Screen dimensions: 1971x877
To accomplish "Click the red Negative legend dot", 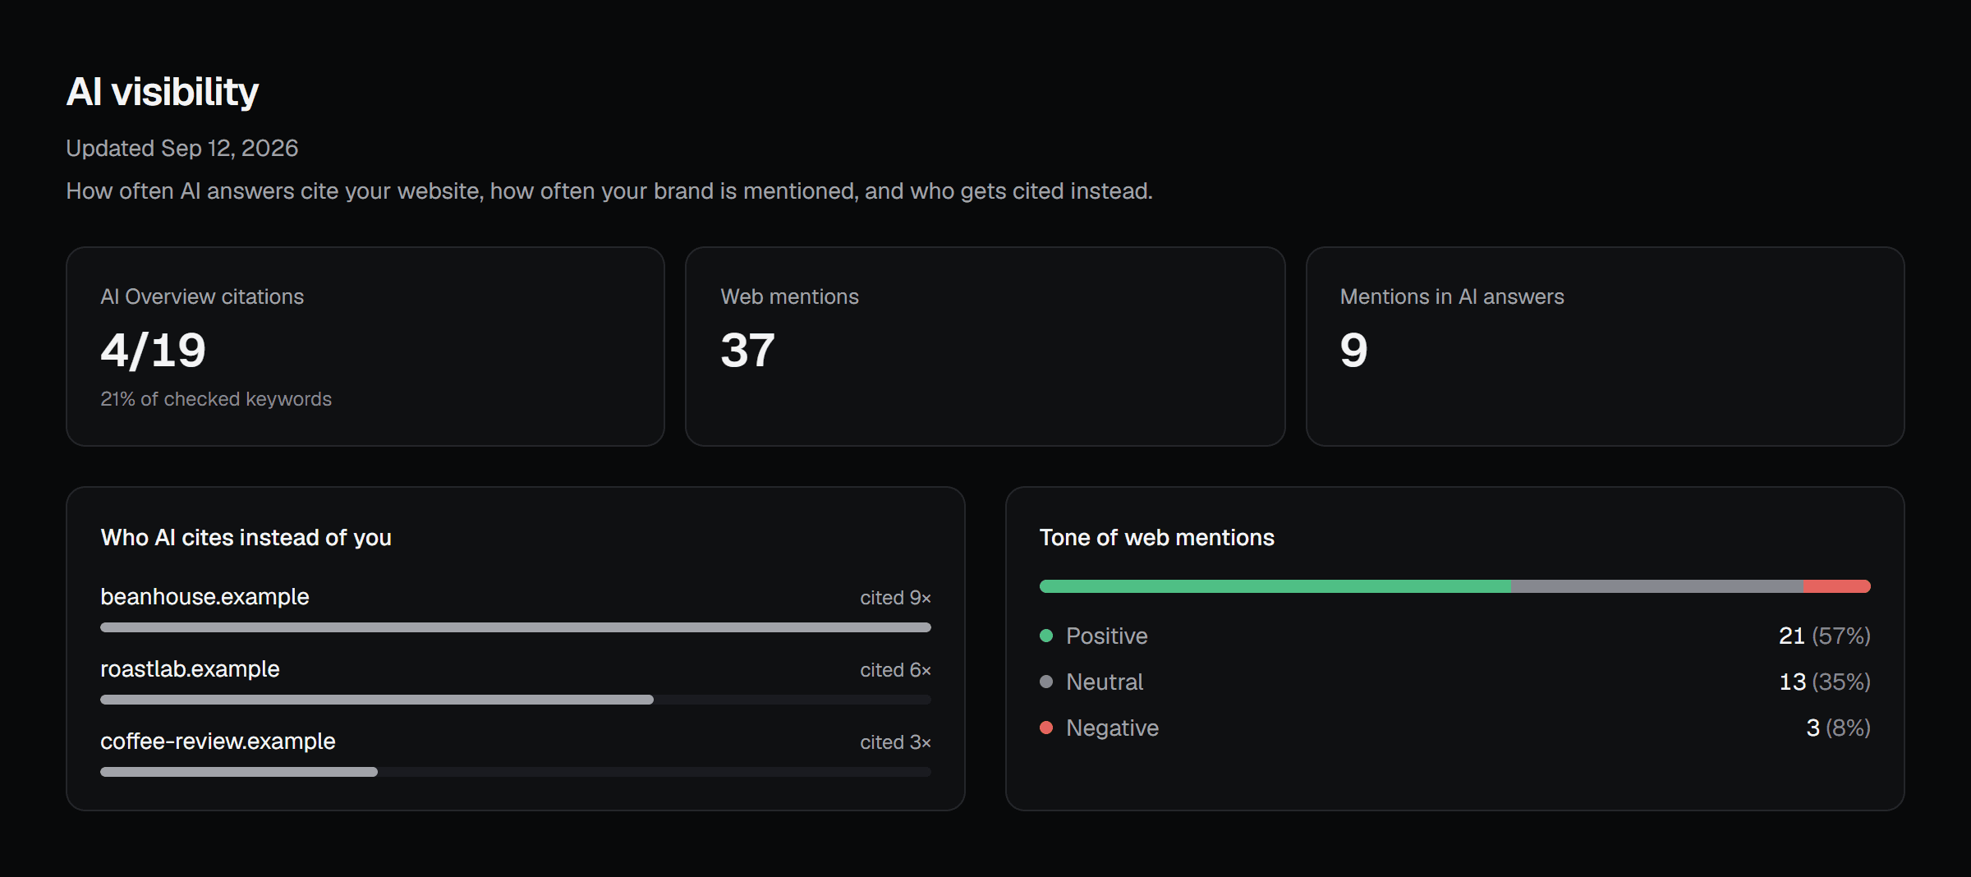I will click(1046, 728).
